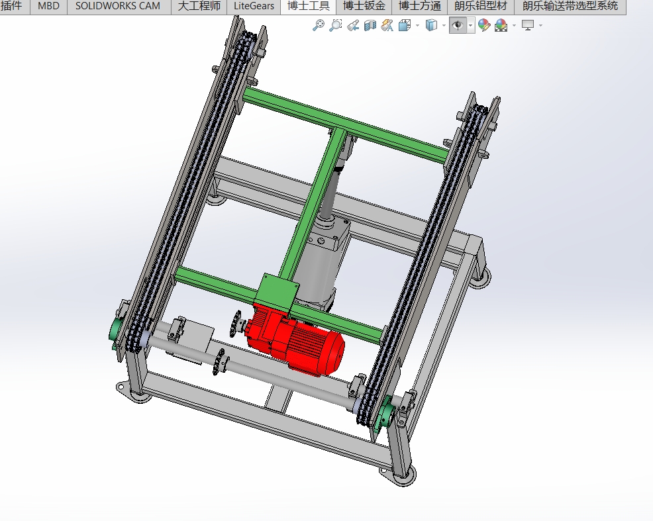Select the 博士方通 tab

[x=419, y=6]
